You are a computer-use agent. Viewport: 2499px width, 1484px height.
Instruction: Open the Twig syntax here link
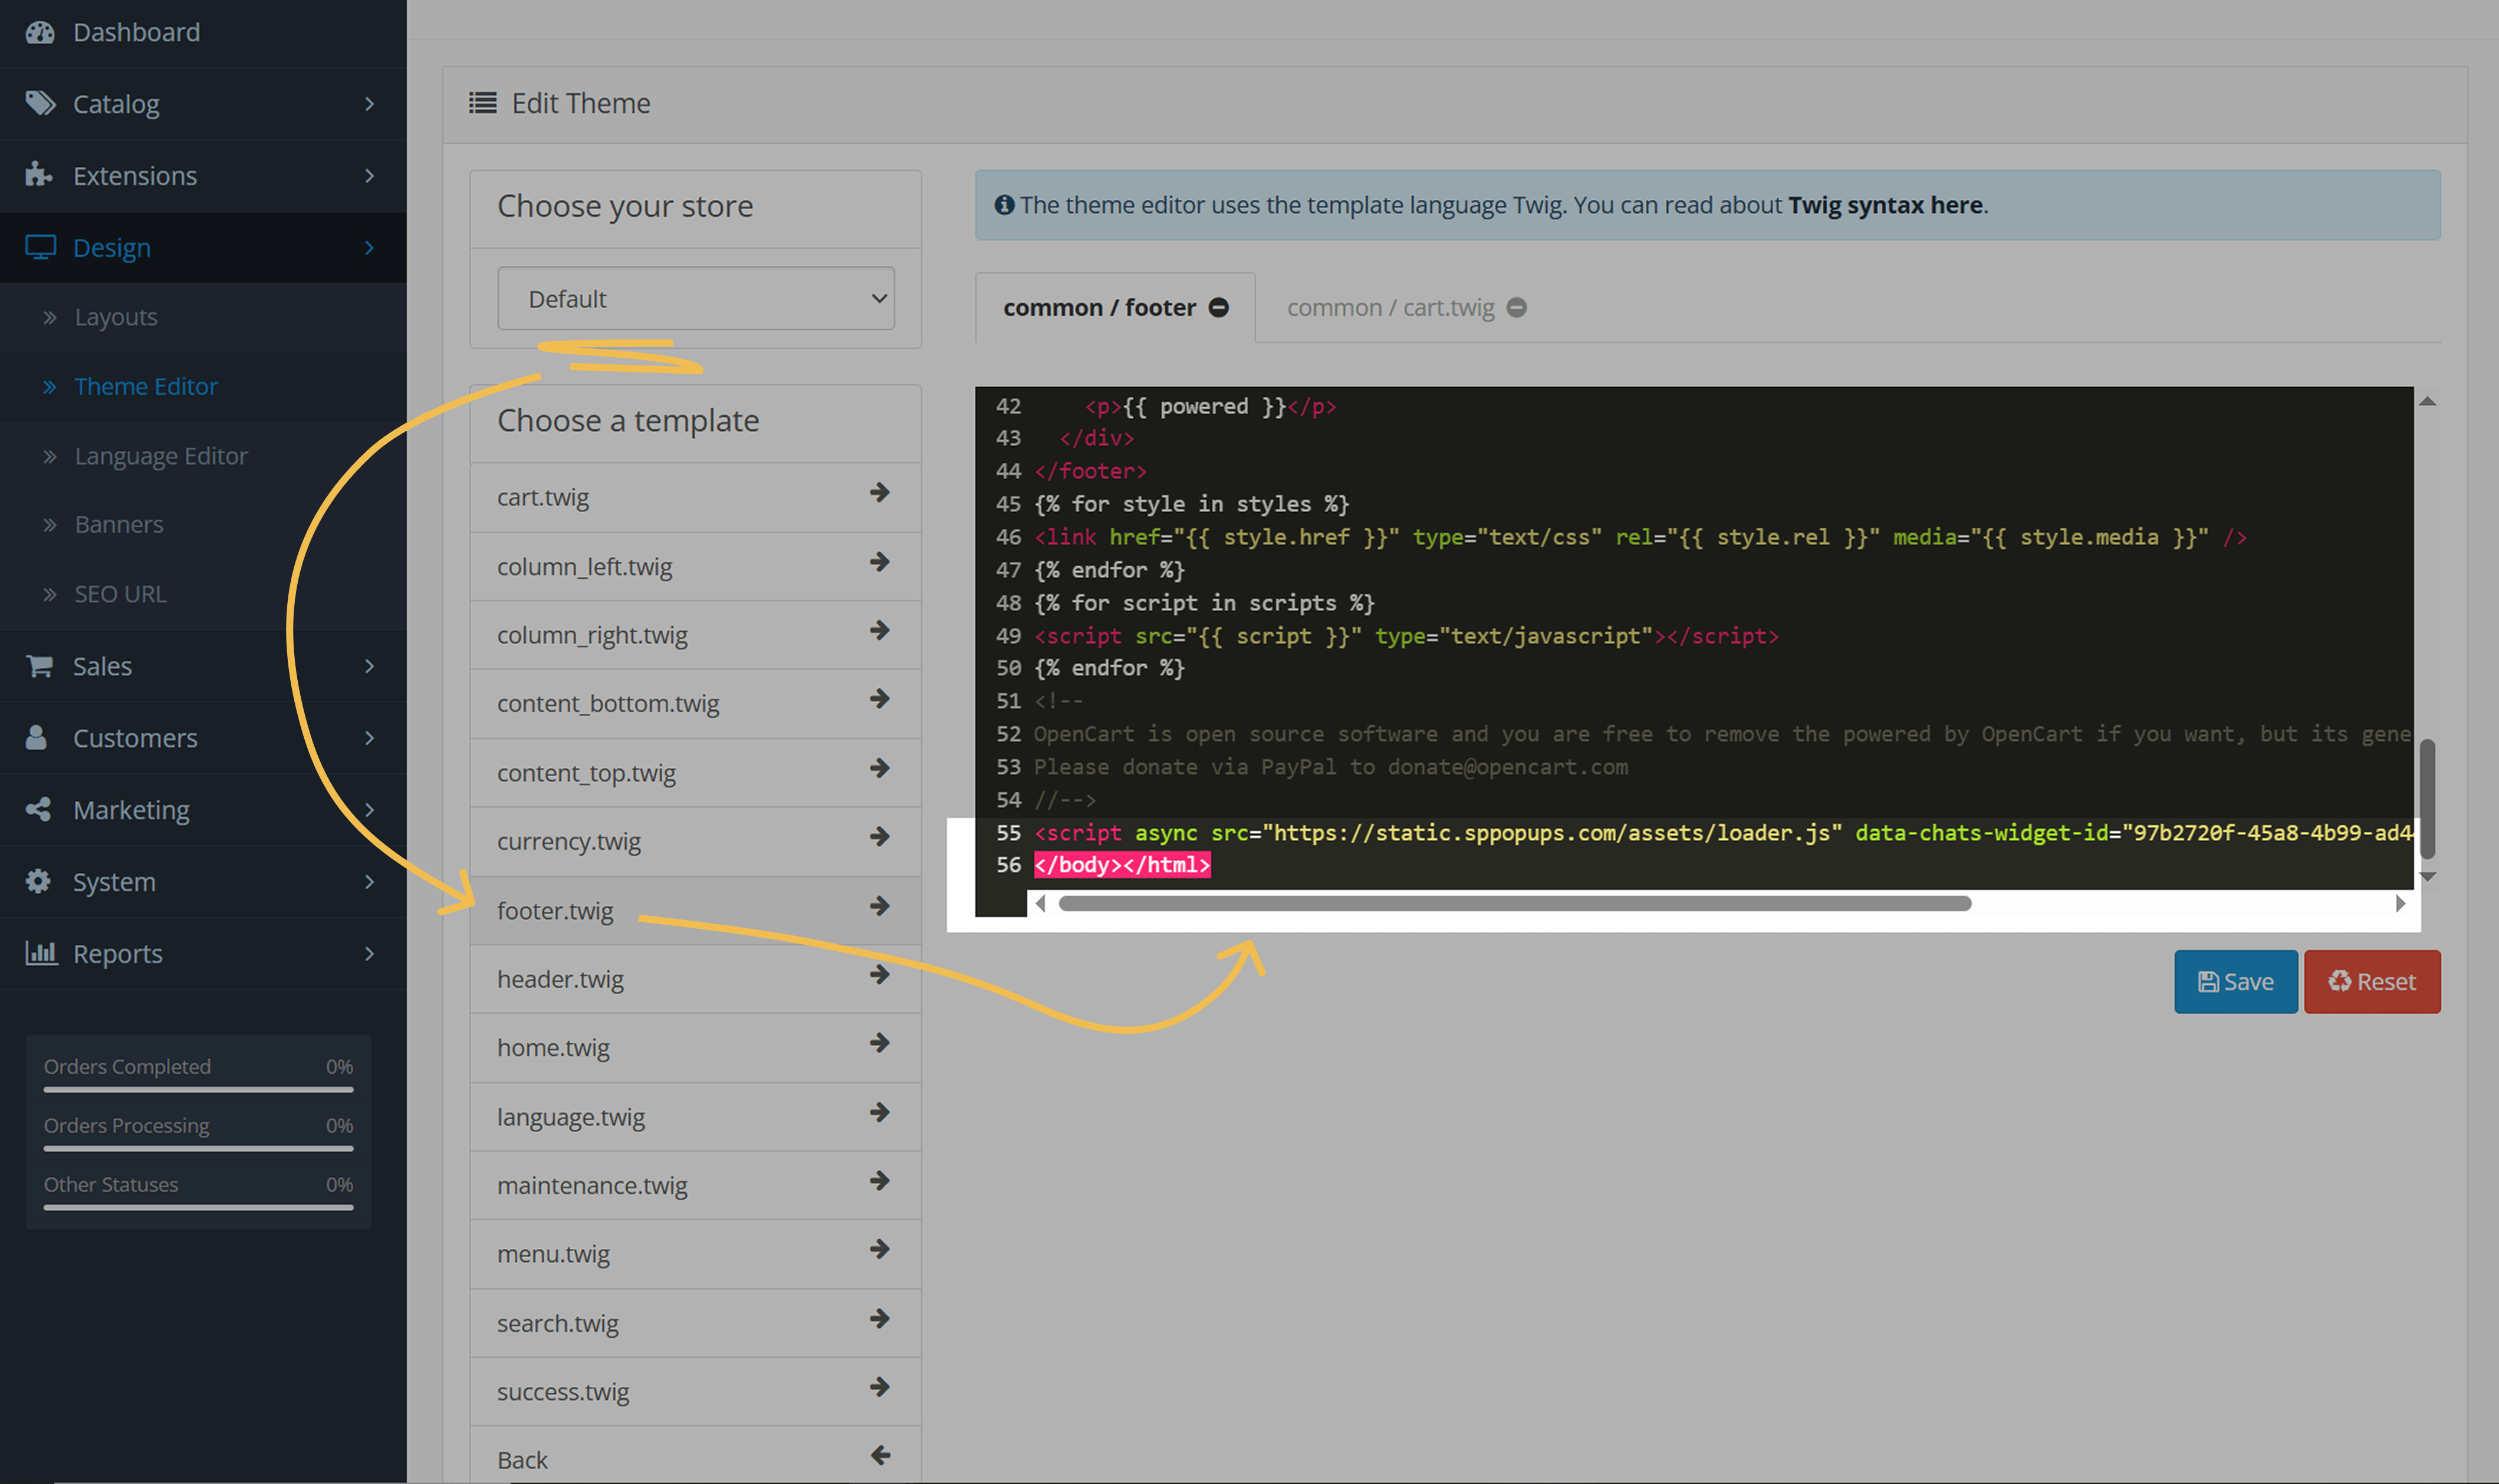tap(1885, 205)
